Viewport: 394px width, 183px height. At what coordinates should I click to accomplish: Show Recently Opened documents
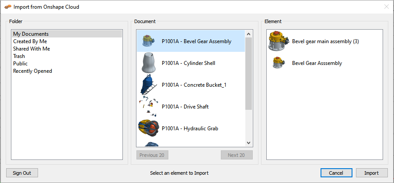(x=32, y=71)
